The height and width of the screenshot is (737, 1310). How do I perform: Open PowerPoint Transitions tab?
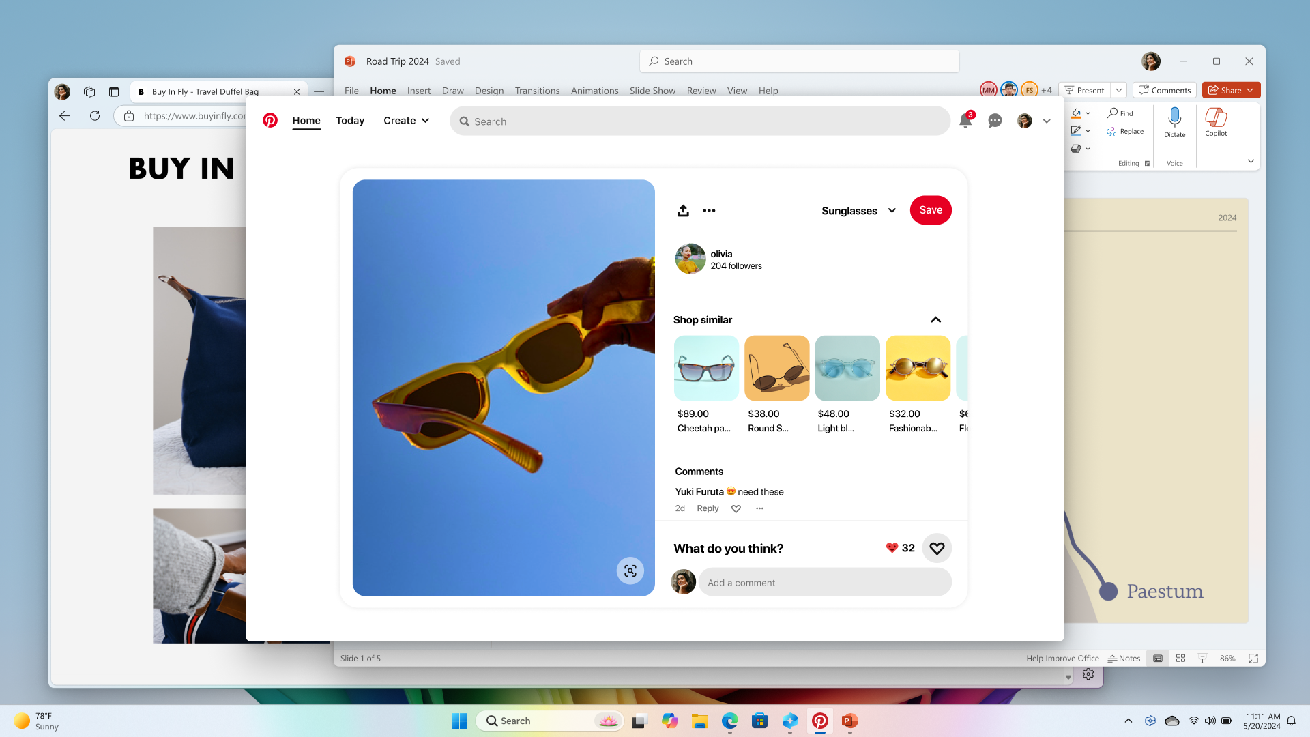[x=537, y=91]
